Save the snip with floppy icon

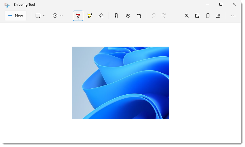pos(197,16)
